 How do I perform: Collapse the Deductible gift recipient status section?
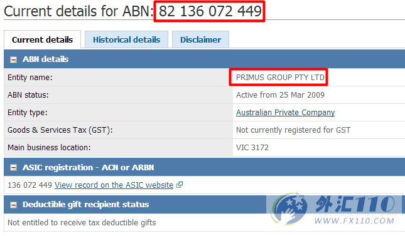(13, 205)
